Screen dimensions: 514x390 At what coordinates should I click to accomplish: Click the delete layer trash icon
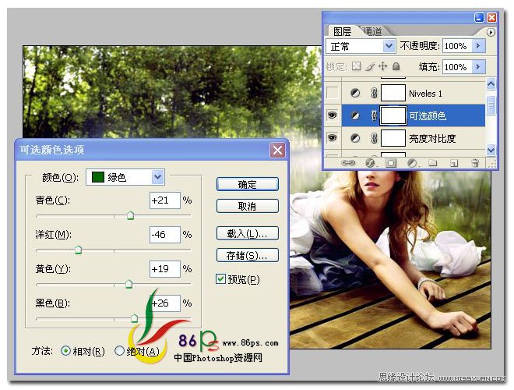(x=475, y=163)
